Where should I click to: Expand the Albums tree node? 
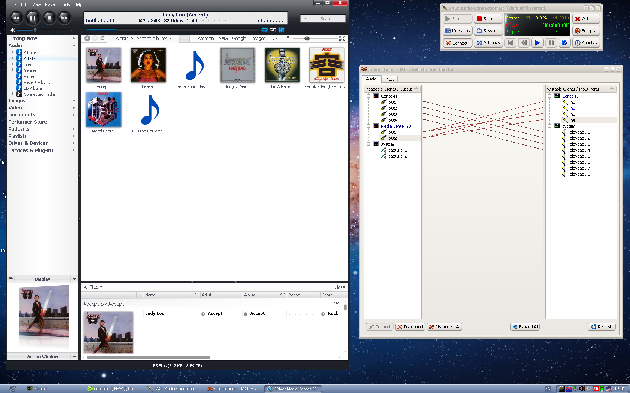13,52
